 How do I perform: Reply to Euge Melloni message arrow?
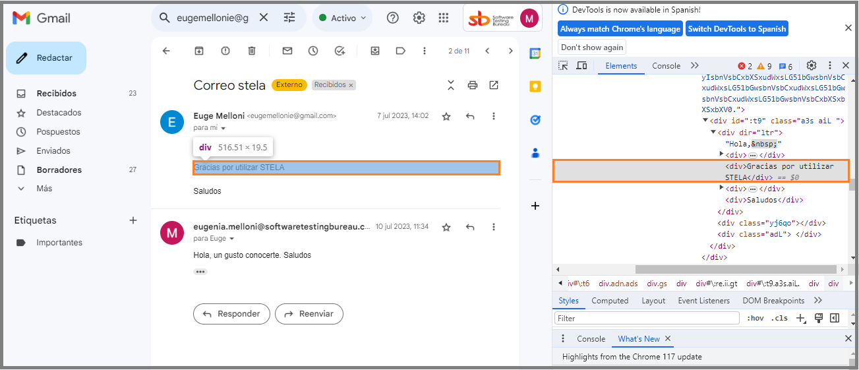point(470,116)
